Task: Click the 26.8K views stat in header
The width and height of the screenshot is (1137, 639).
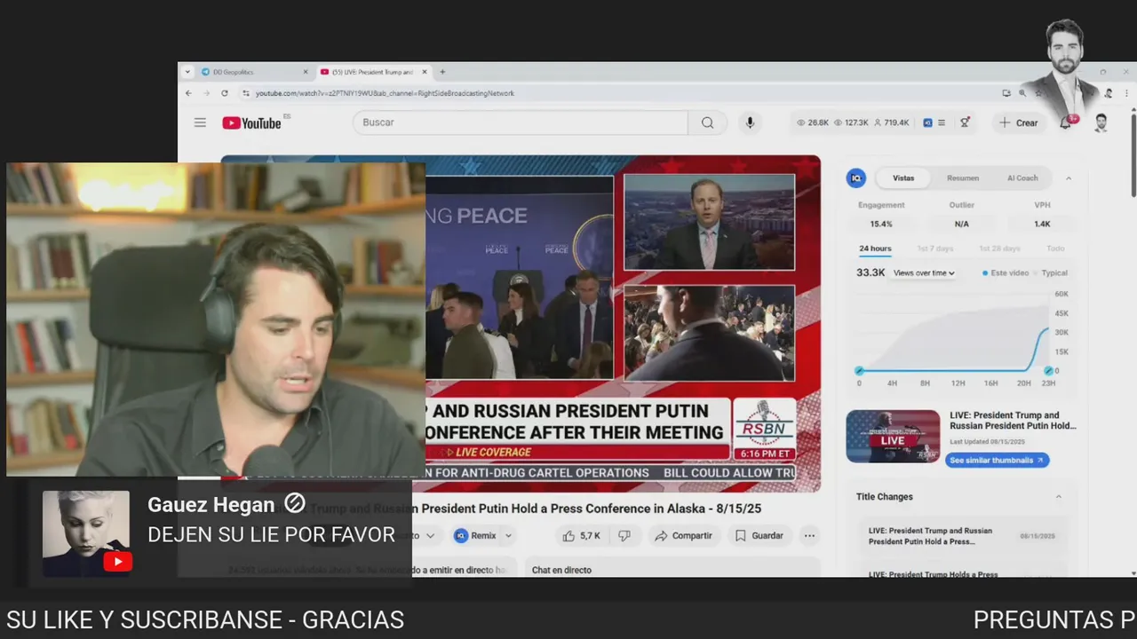Action: 813,122
